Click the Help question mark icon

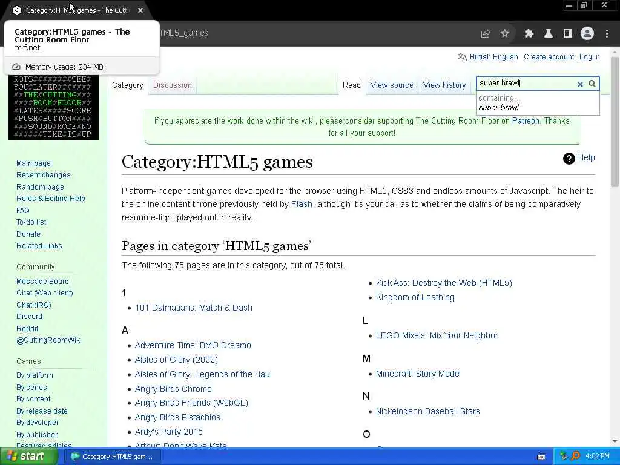tap(569, 159)
